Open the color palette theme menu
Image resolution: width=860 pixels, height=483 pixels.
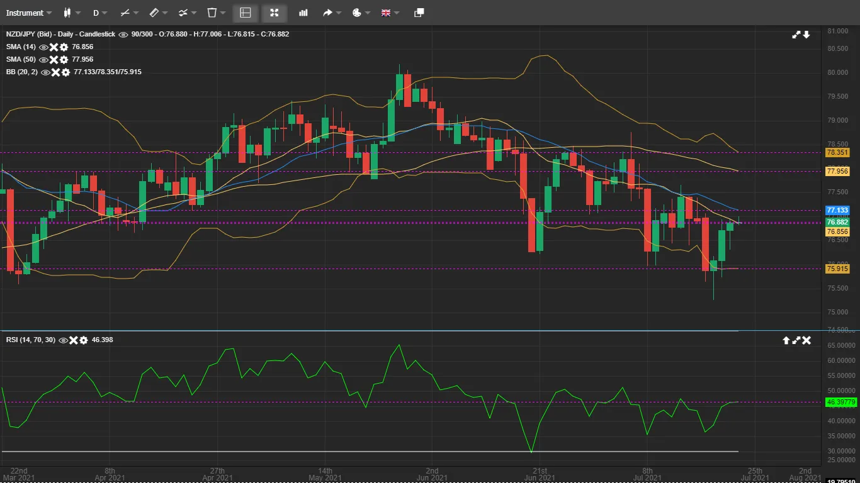(361, 13)
